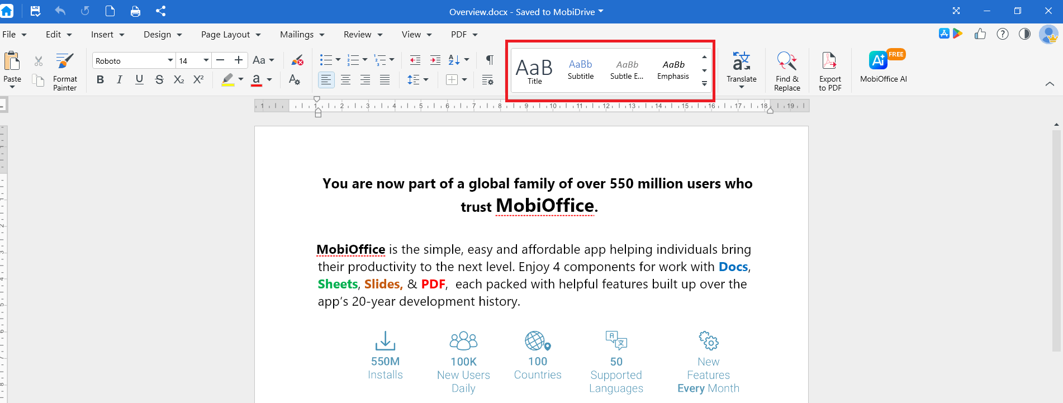Apply the Title style
Viewport: 1063px width, 403px height.
(x=534, y=71)
